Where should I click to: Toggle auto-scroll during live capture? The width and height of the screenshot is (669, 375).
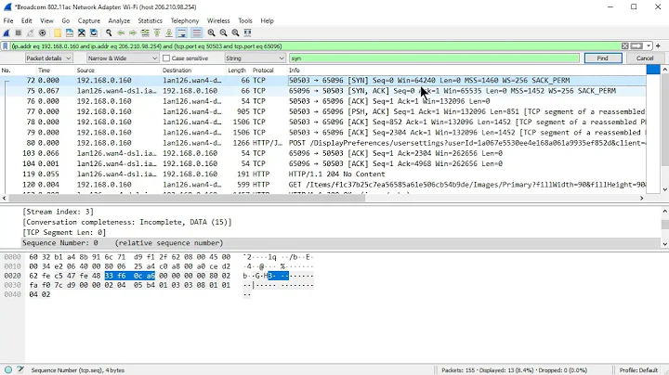click(182, 32)
